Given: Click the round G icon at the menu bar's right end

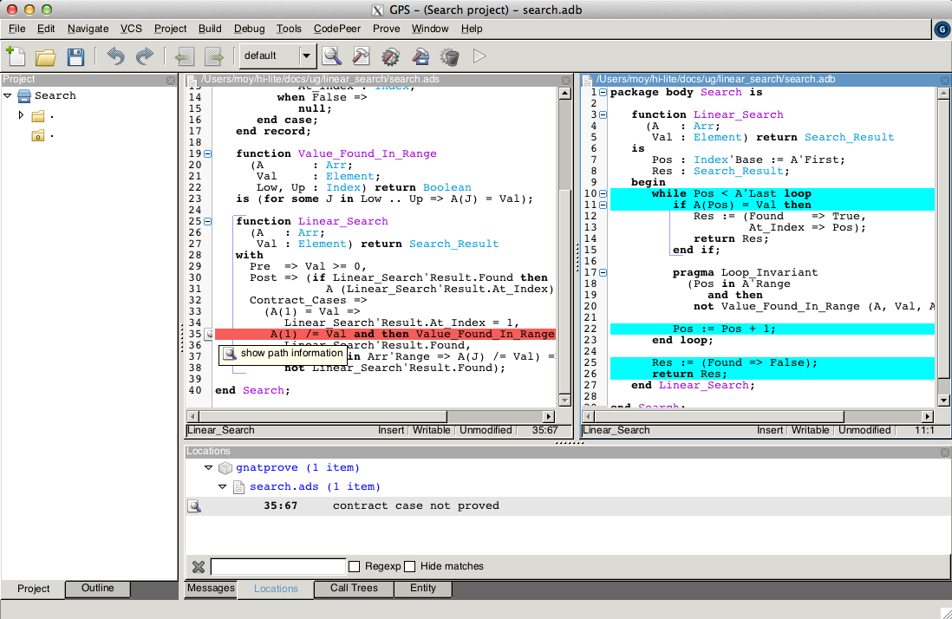Looking at the screenshot, I should click(942, 29).
